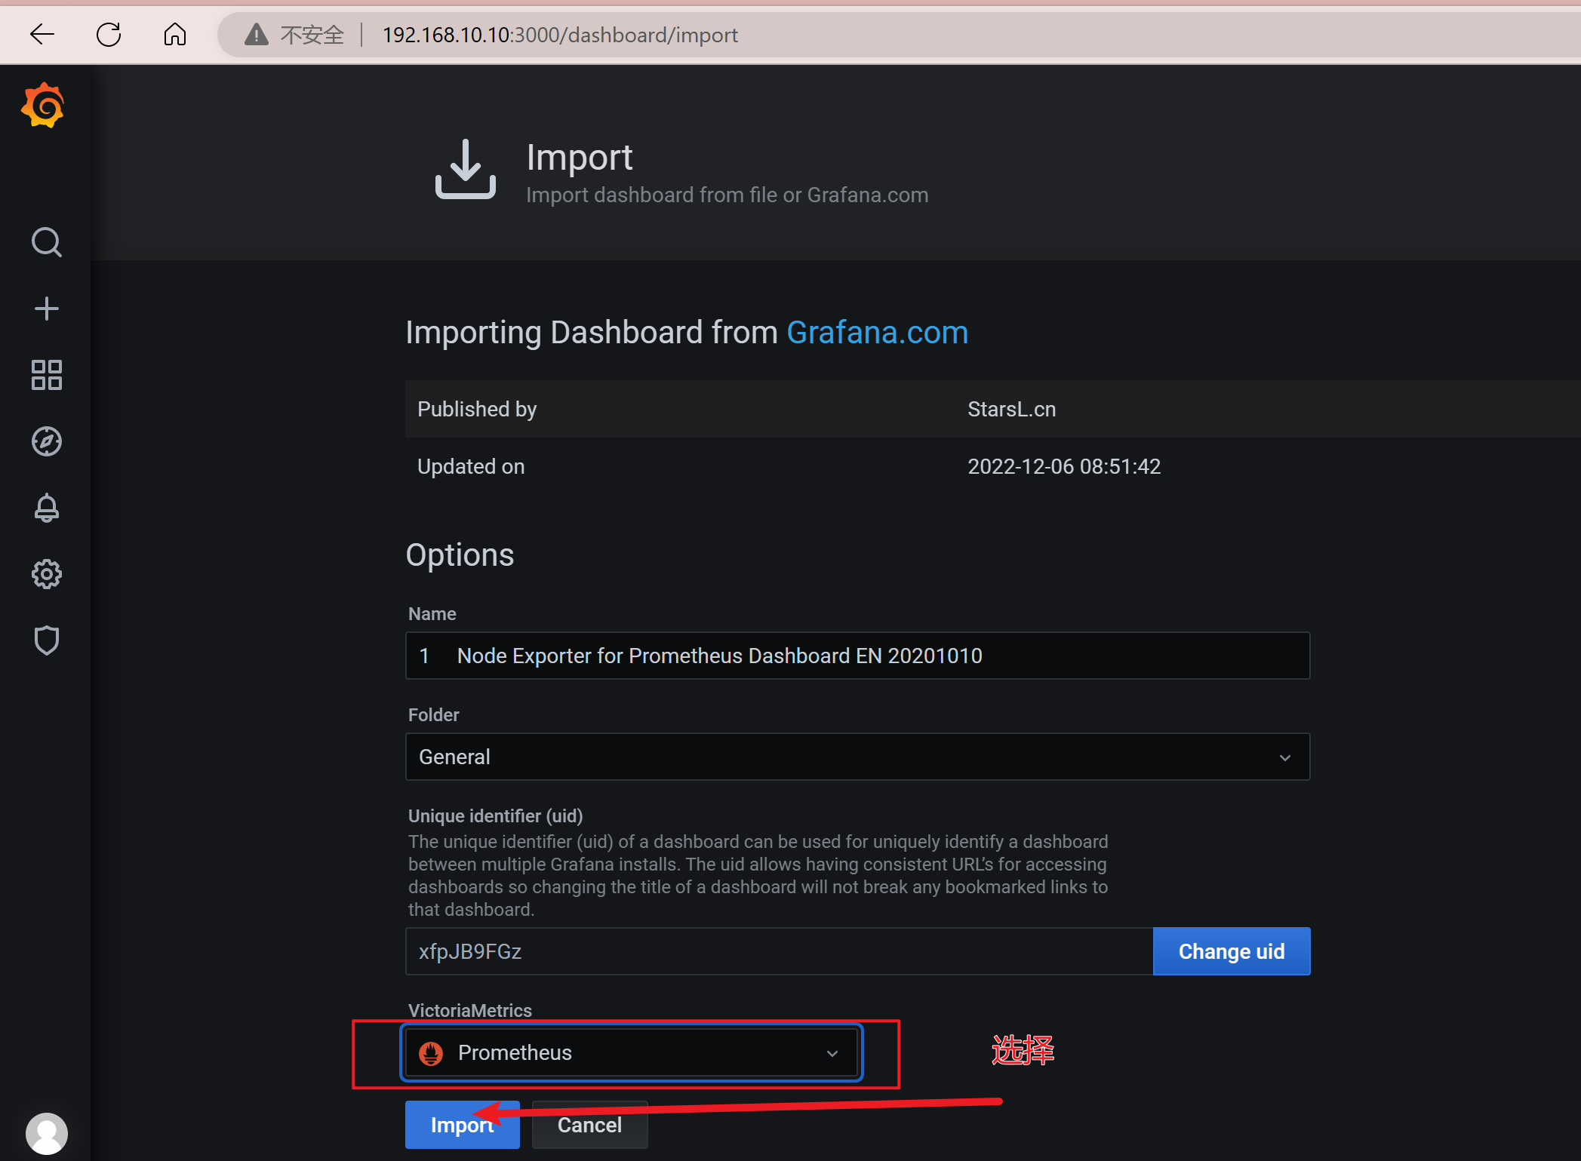Go to browser home page icon

click(174, 34)
